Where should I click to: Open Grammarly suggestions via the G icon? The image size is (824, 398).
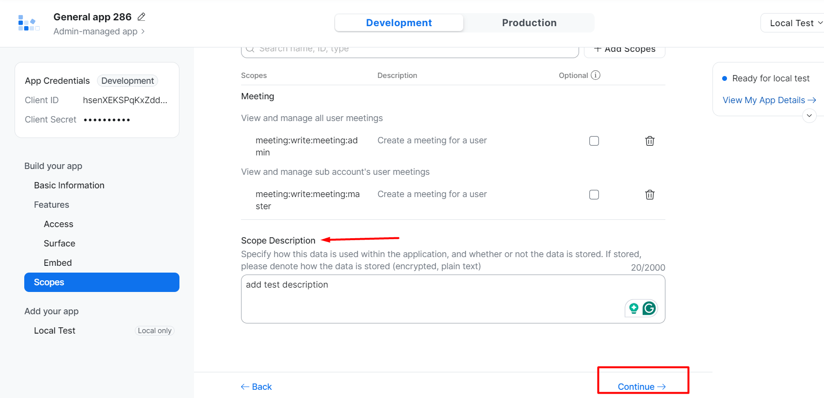point(648,308)
